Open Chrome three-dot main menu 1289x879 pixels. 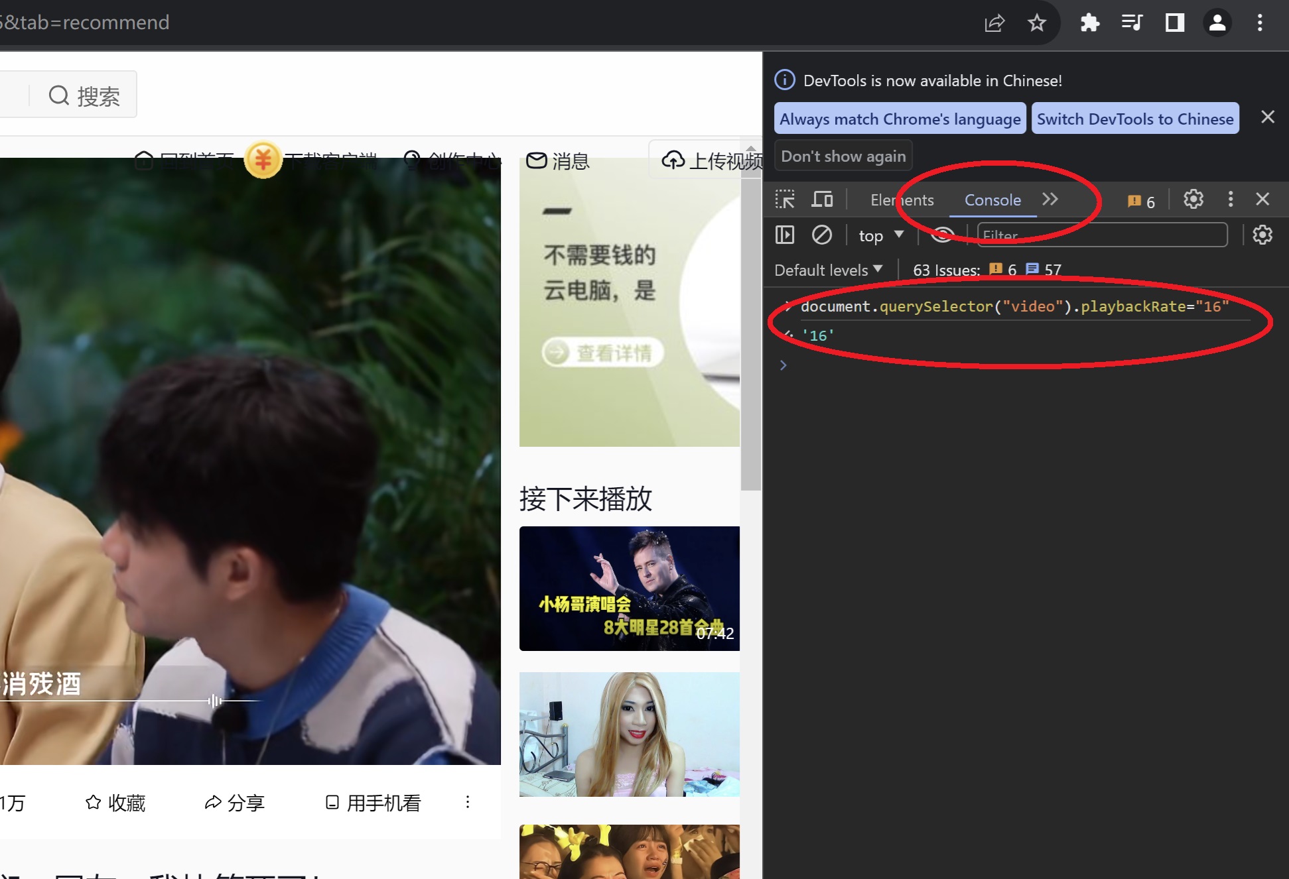1260,23
